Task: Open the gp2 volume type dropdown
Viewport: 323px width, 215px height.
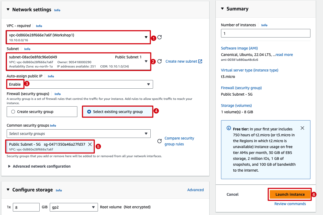Action: tap(74, 207)
